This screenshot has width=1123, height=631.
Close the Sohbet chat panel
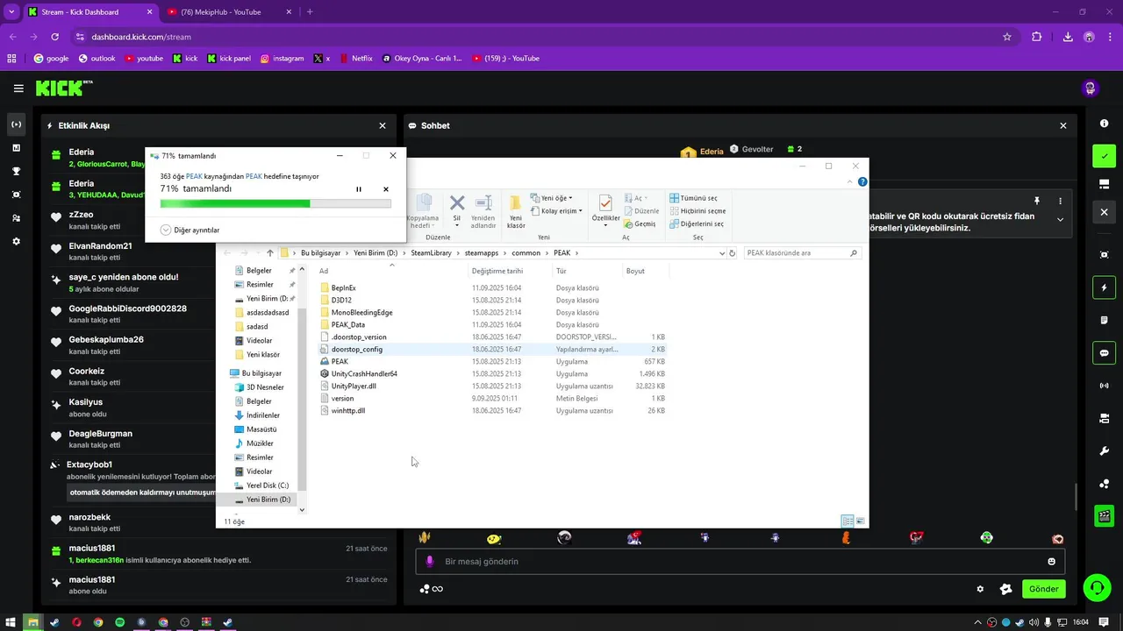(1063, 125)
